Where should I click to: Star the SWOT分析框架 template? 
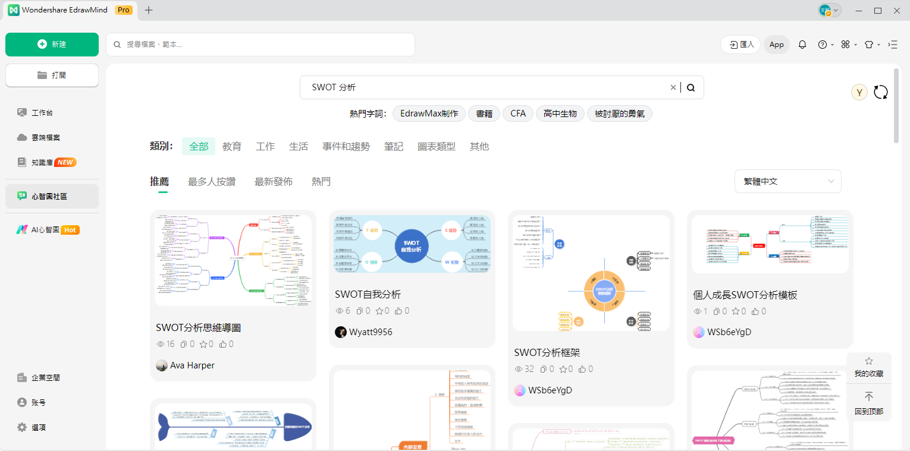tap(561, 369)
